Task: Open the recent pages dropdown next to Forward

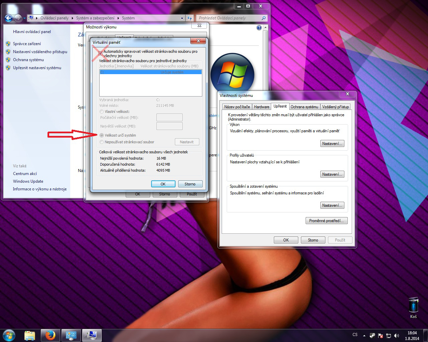Action: (24, 18)
